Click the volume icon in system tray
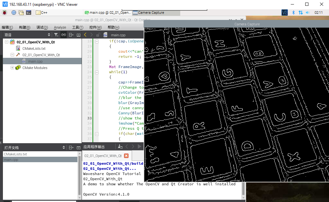The width and height of the screenshot is (329, 202). 307,13
